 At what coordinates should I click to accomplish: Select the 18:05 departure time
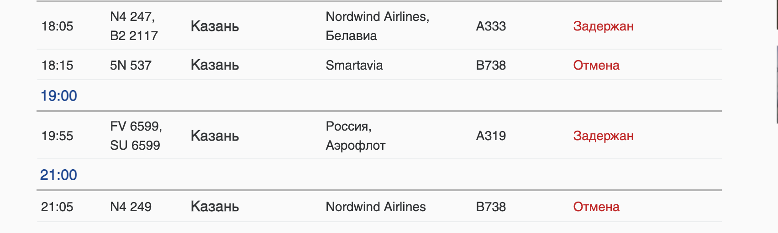(57, 26)
